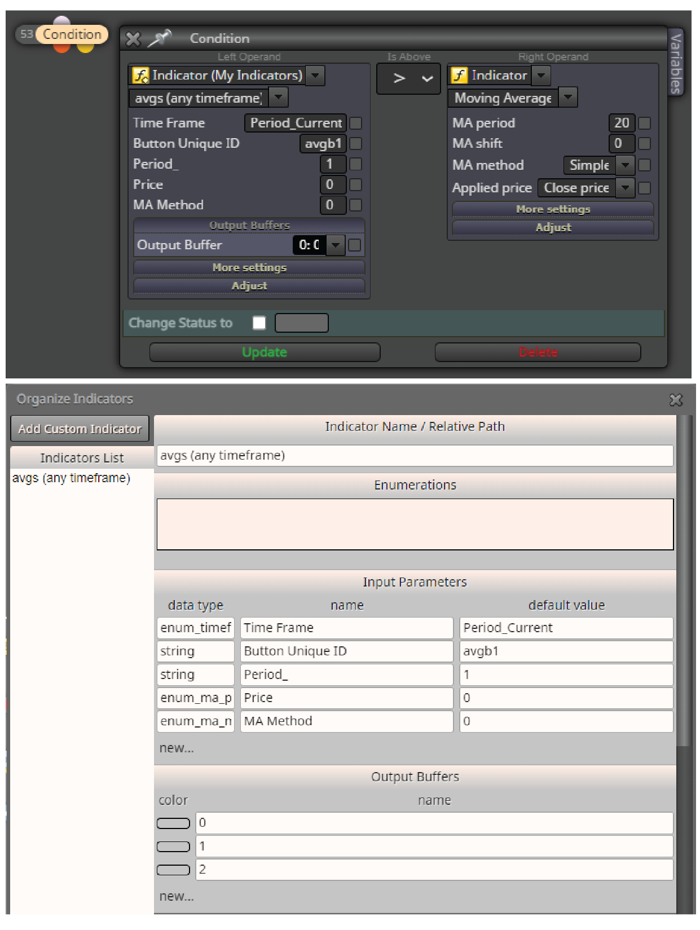
Task: Click the Button Unique ID default value field
Action: click(x=566, y=651)
